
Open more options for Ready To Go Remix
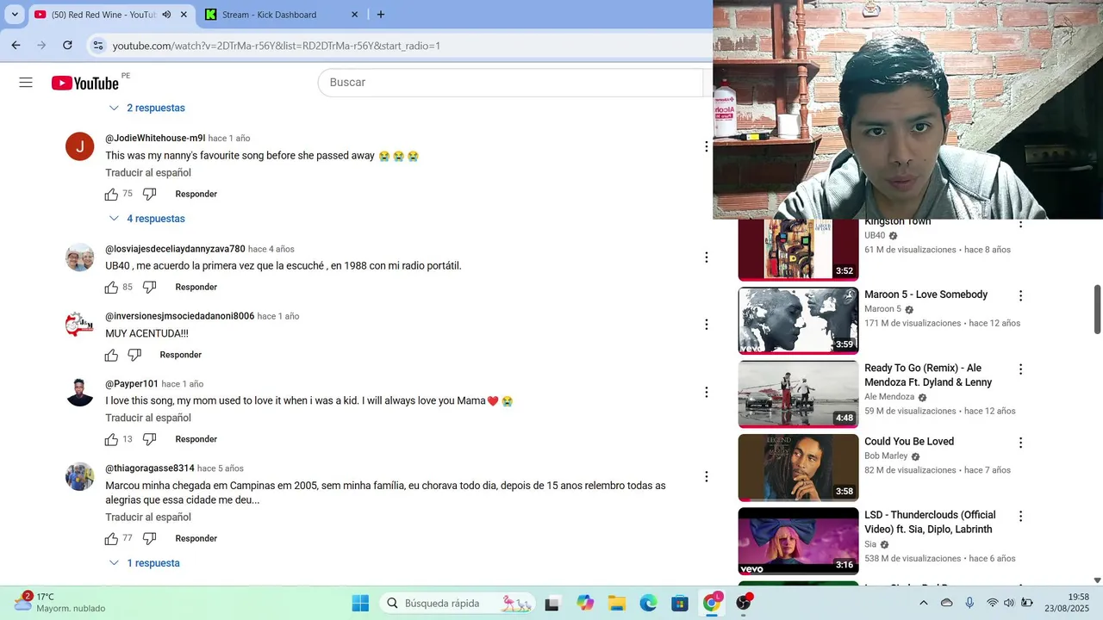click(x=1020, y=369)
